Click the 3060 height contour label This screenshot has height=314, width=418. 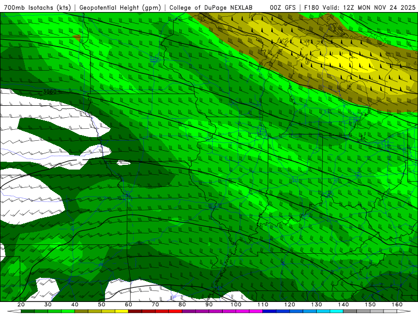click(x=50, y=92)
